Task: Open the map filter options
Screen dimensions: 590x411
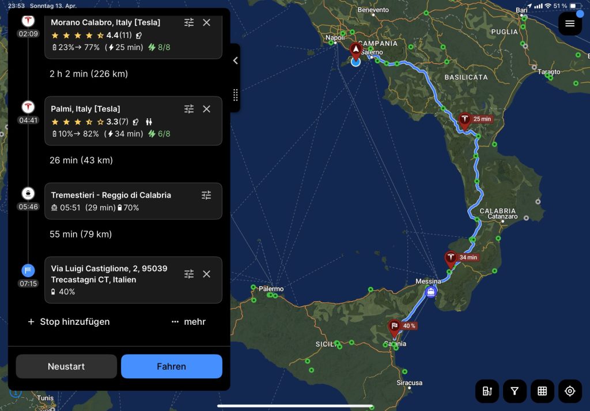Action: coord(515,391)
